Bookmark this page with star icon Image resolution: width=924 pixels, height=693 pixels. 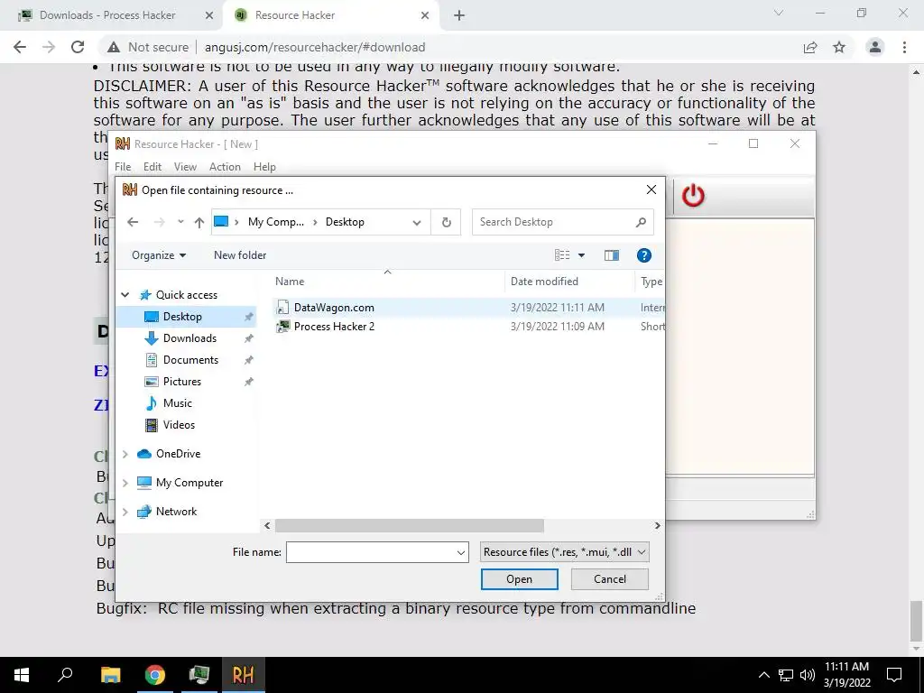coord(839,47)
